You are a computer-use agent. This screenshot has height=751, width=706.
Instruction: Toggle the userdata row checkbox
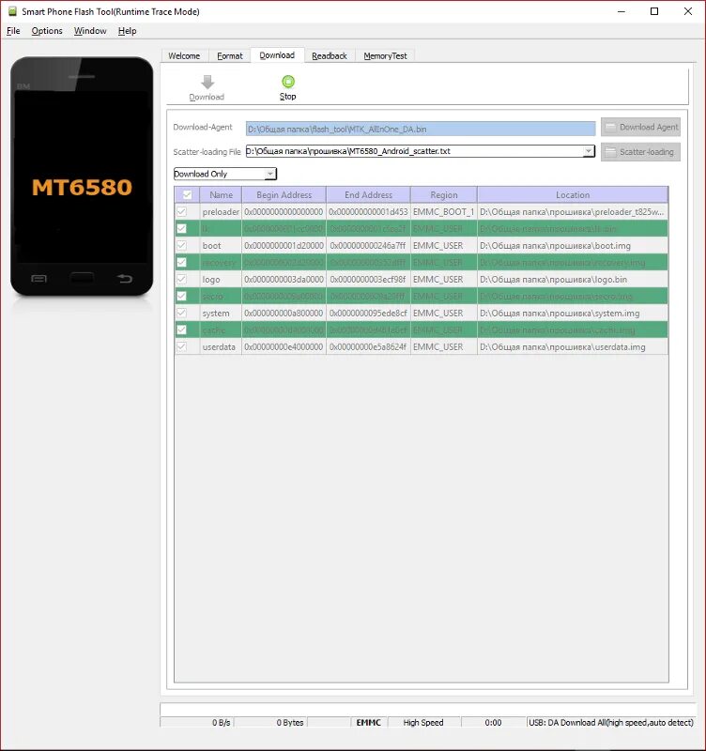[181, 346]
